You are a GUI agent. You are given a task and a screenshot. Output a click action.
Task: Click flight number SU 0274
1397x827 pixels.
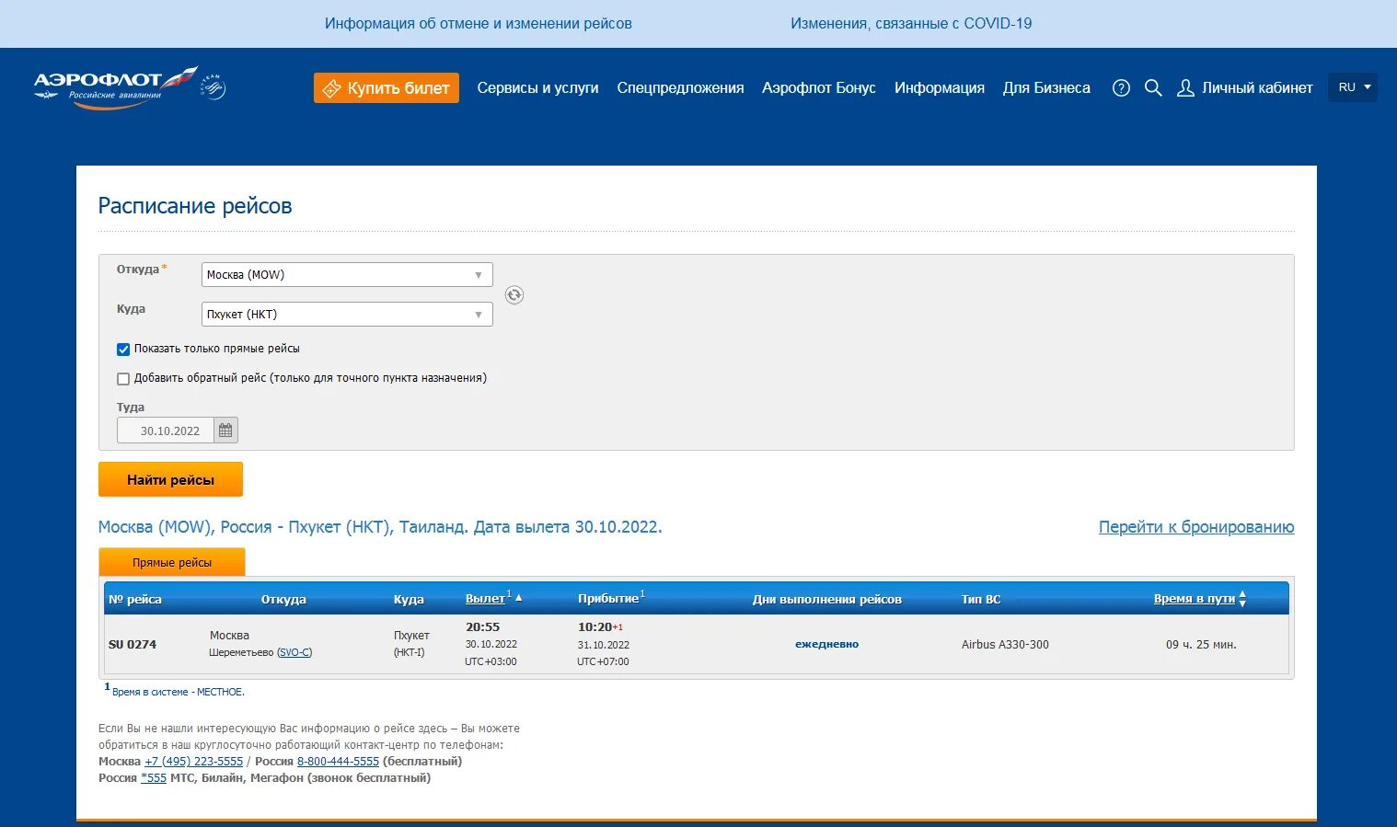point(133,645)
